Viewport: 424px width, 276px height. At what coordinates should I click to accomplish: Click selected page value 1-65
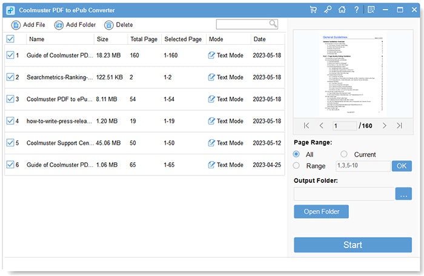pos(169,165)
